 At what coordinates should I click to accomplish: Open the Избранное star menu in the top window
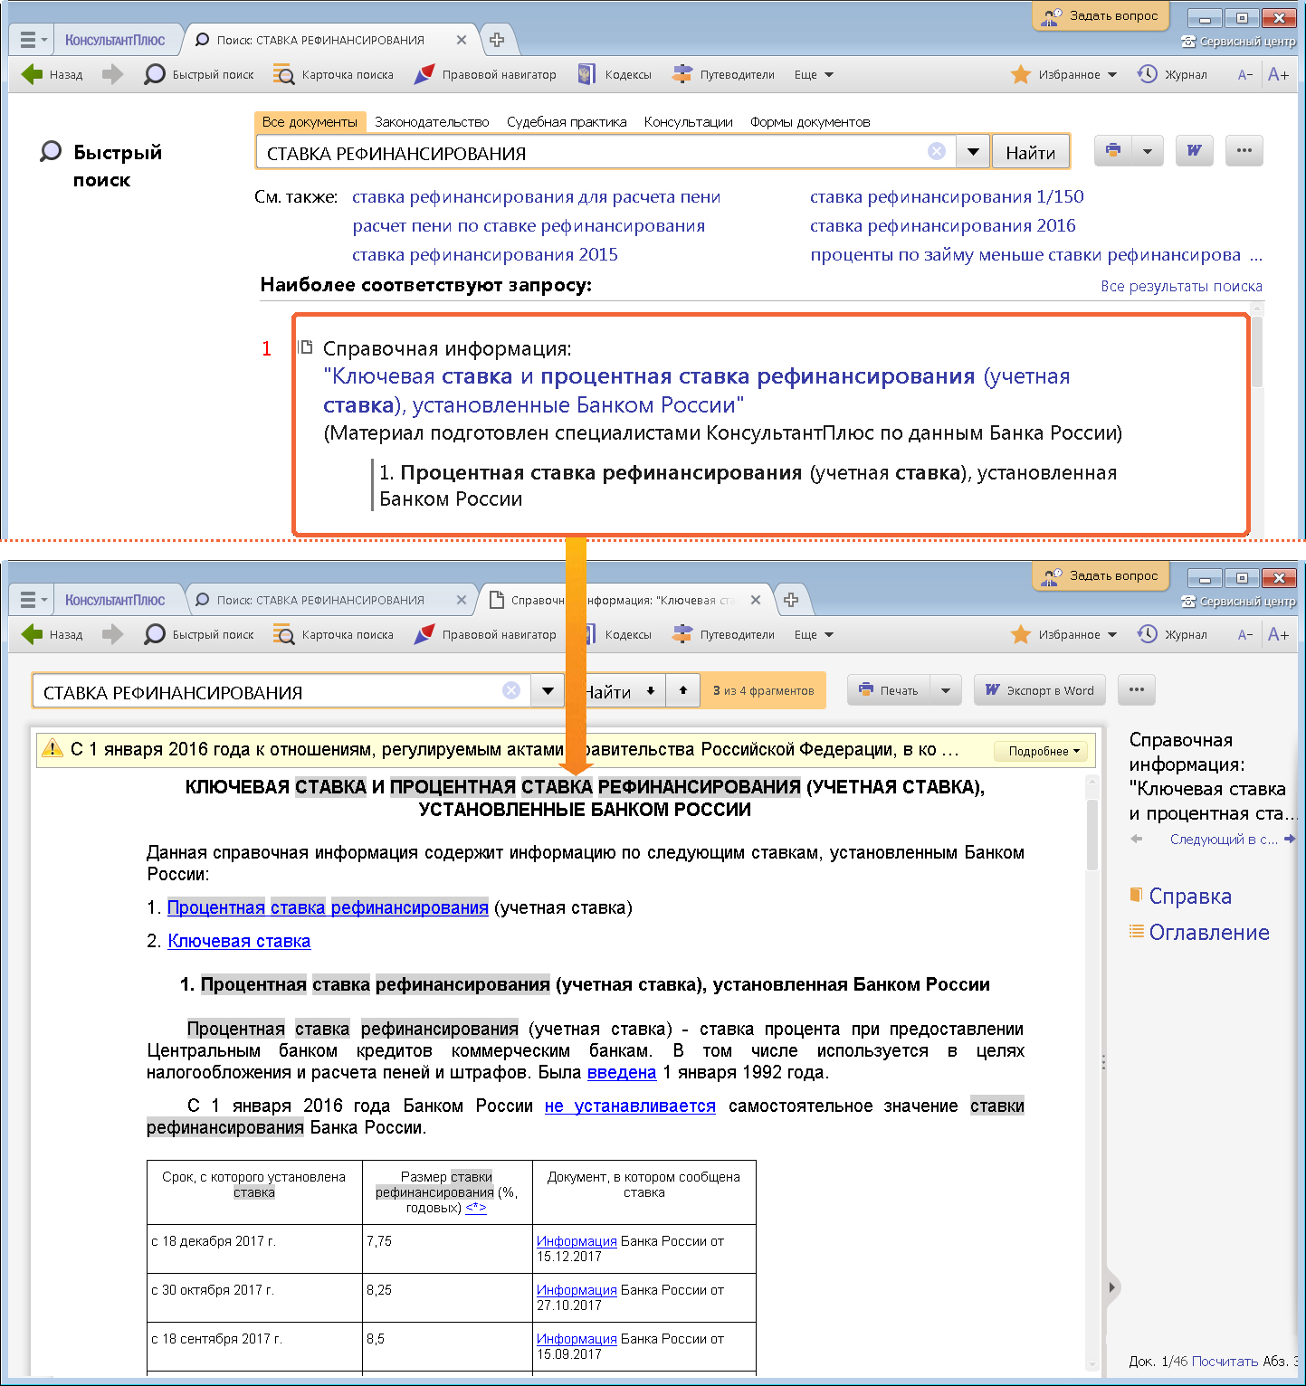point(1063,74)
